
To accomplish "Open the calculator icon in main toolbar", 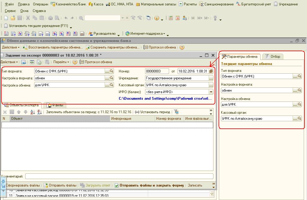I will pos(171,18).
